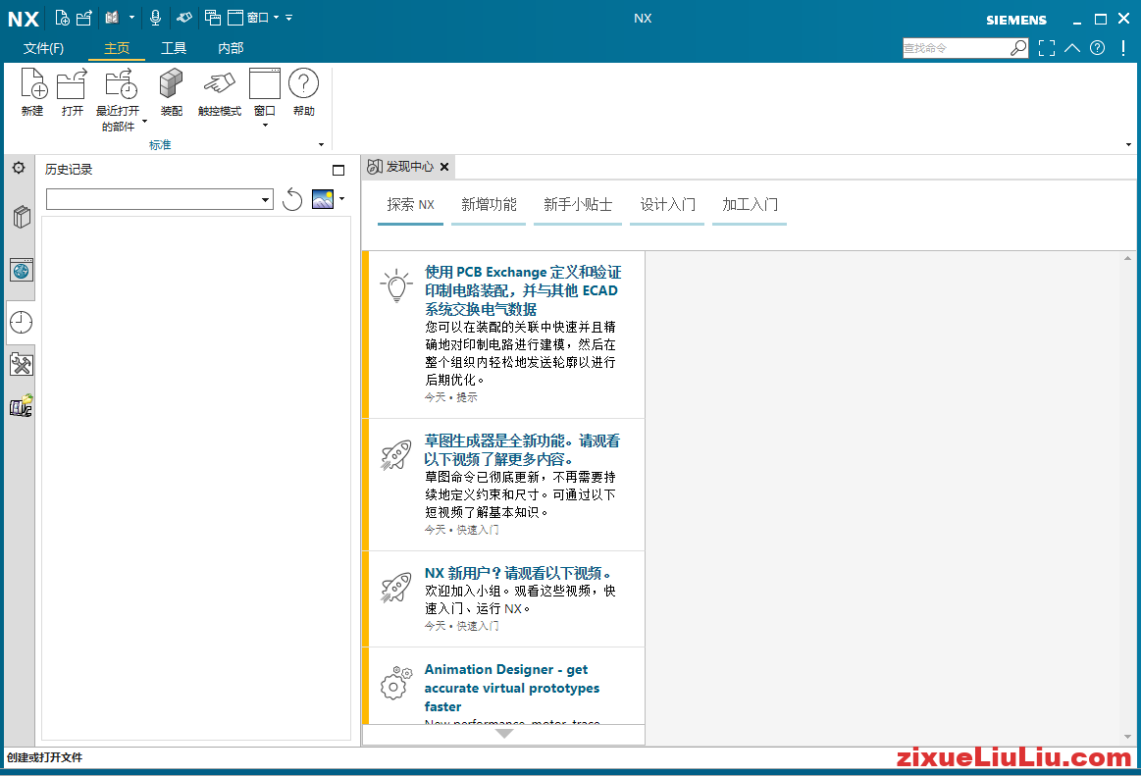The width and height of the screenshot is (1141, 776).
Task: Open the NX 新用户 video article link
Action: (x=517, y=573)
